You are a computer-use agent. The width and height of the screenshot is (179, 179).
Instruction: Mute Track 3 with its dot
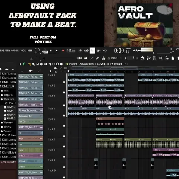(64, 106)
